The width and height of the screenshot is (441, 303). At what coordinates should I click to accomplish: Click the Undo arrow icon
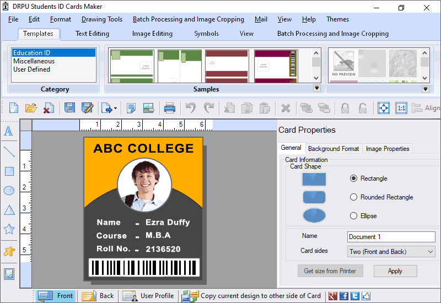[191, 108]
